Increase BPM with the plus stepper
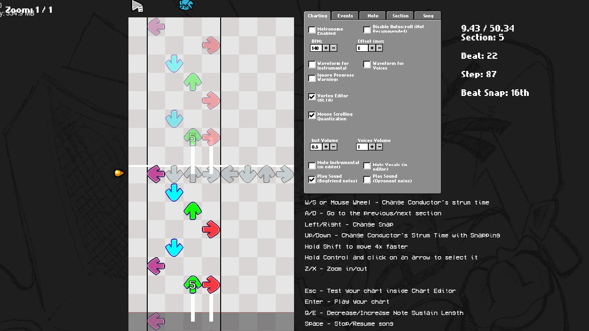Image resolution: width=589 pixels, height=331 pixels. [x=326, y=48]
